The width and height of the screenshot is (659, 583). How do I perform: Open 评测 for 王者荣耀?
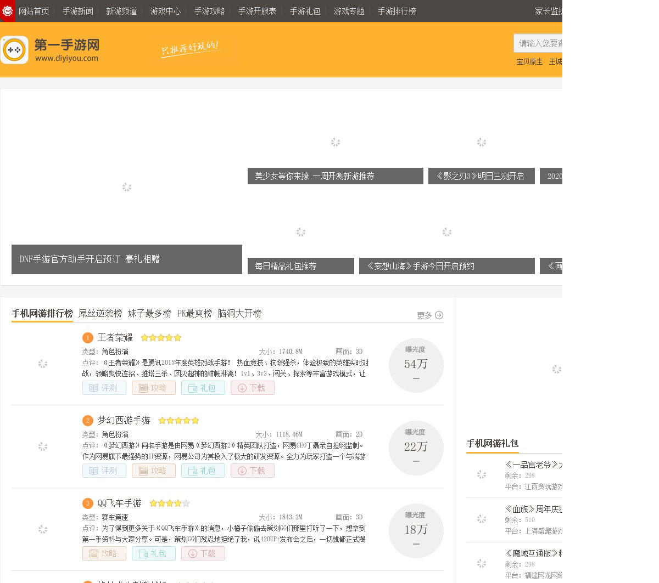(104, 388)
